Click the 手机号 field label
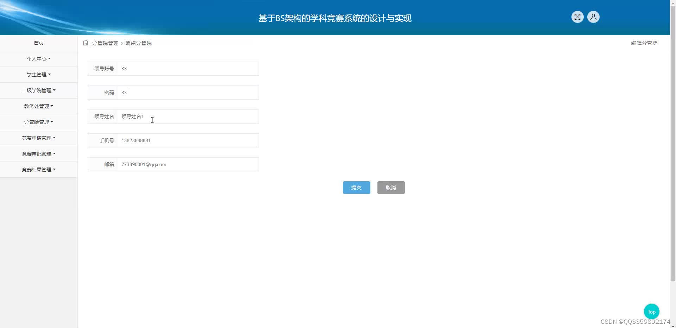The image size is (676, 328). (x=107, y=140)
